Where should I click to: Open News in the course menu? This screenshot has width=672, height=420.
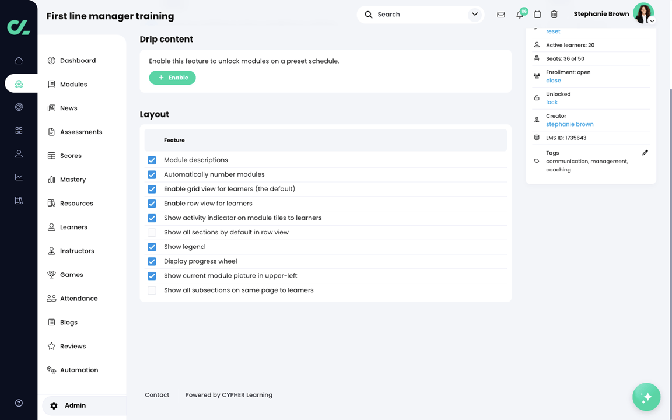click(x=69, y=108)
